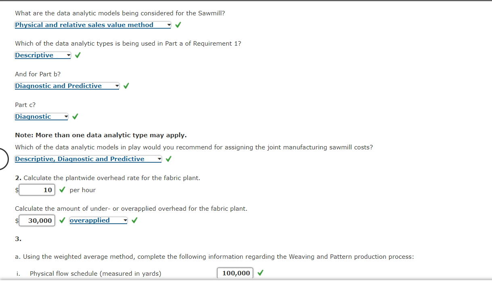Click green checkmark beside Sawmill models answer

click(x=178, y=25)
